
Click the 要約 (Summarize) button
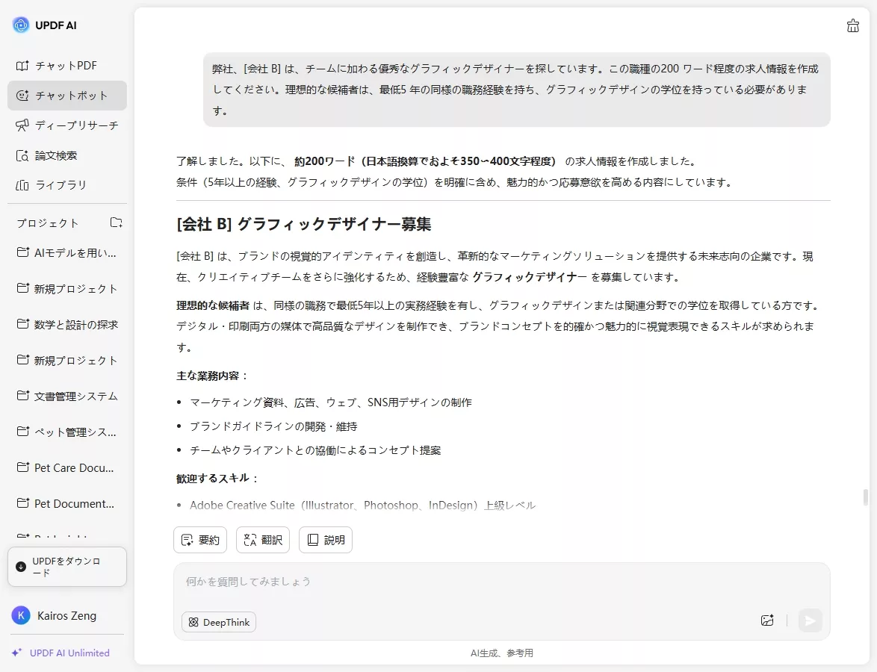point(199,539)
